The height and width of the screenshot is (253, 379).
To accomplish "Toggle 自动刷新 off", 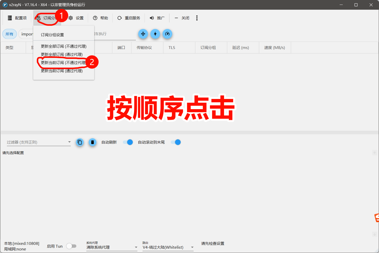I will click(x=127, y=142).
